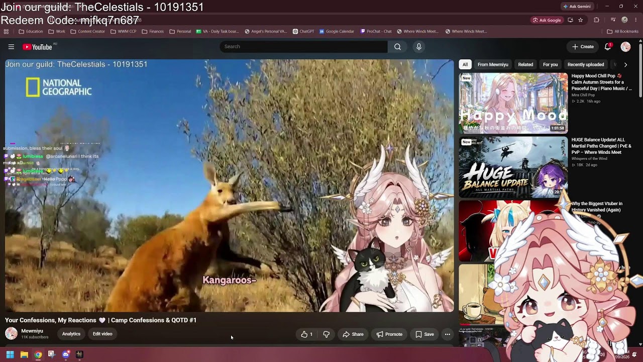Click the Analytics button
Screen dimensions: 643x362
[x=71, y=334]
